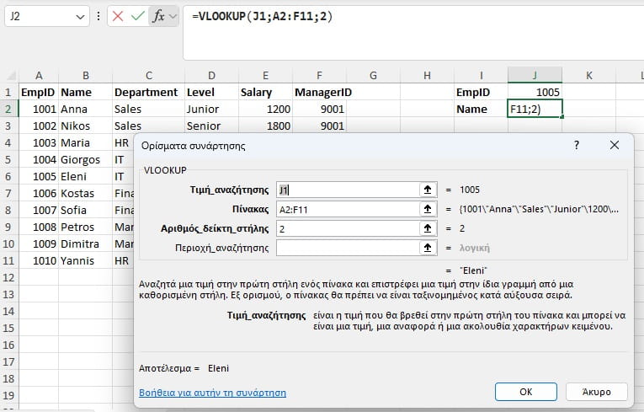Click the Τιμή_αναζήτησης input field
Screen dimensions: 644x412
(x=348, y=190)
